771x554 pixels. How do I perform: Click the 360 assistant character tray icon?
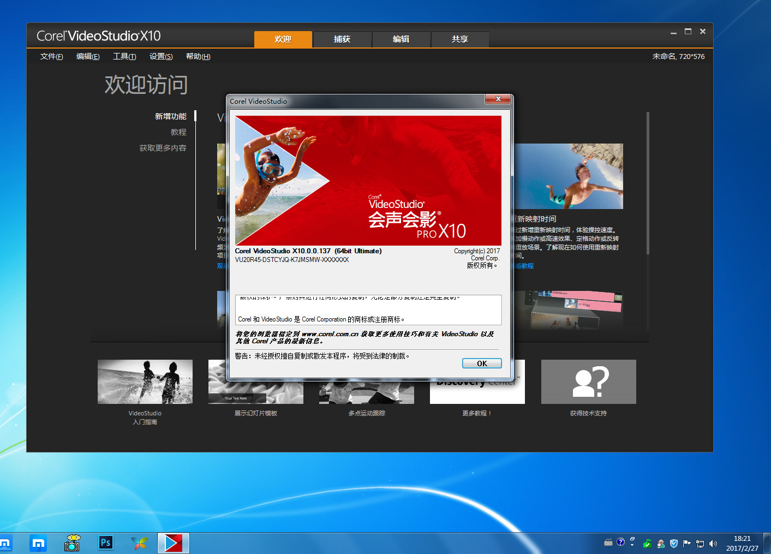tap(661, 544)
